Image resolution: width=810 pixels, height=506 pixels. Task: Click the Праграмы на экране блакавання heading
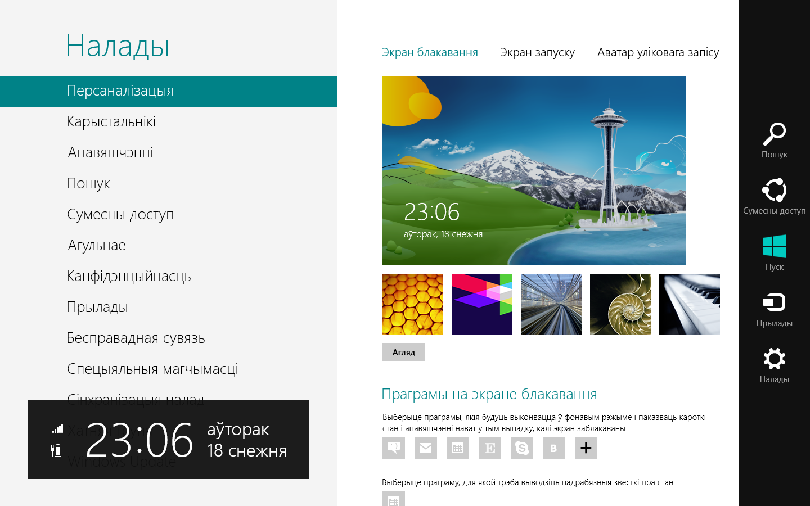point(489,394)
